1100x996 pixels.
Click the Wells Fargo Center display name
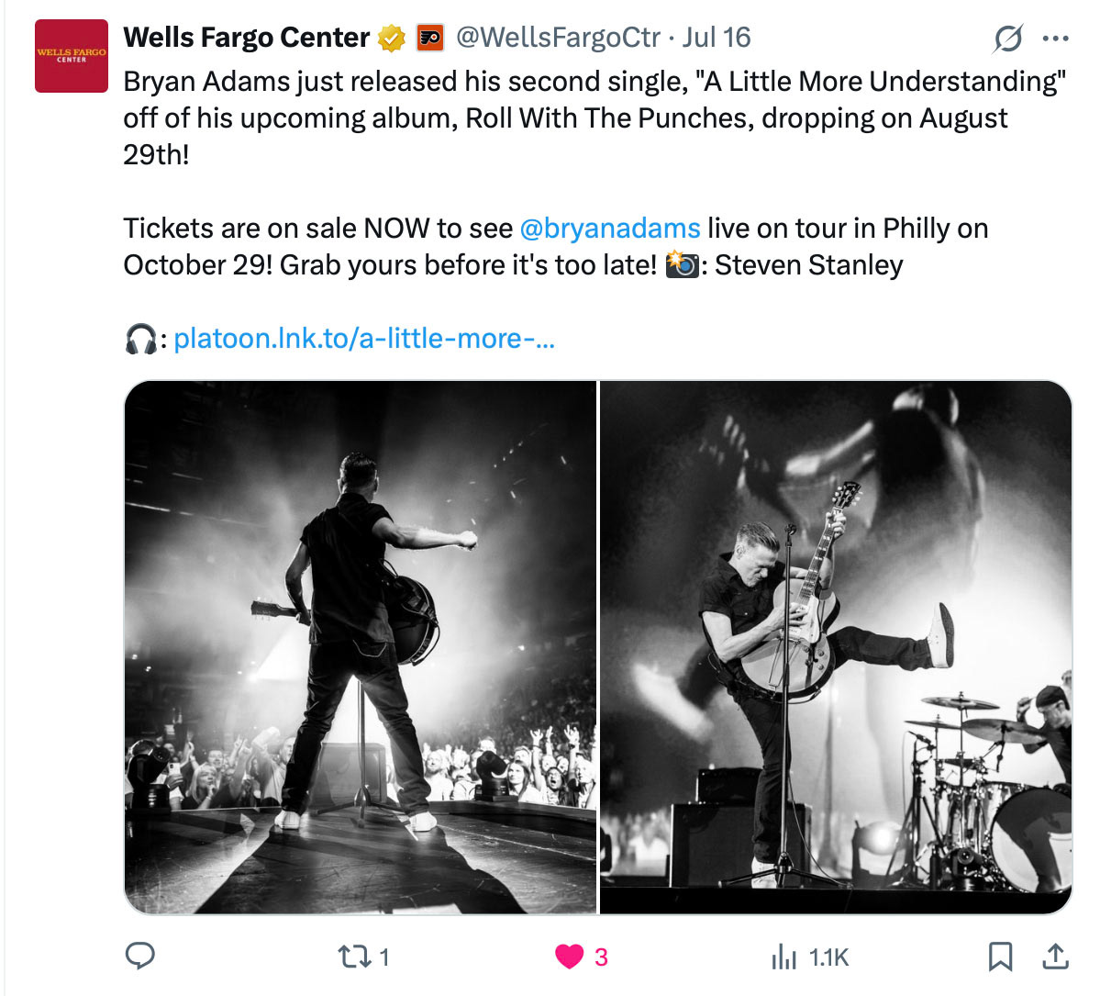(246, 38)
